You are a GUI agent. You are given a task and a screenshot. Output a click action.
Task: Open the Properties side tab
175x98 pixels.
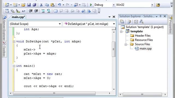point(170,25)
